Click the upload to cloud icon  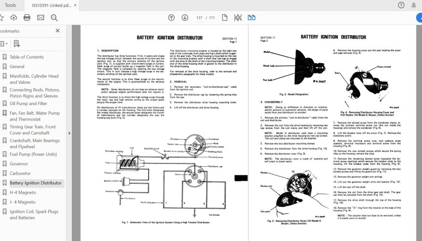[x=14, y=18]
